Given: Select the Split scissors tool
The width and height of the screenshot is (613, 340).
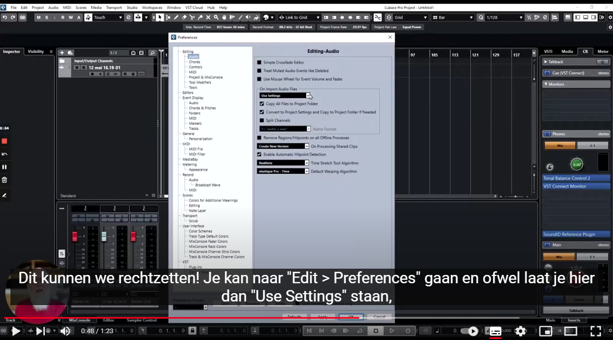Looking at the screenshot, I should pos(192,17).
